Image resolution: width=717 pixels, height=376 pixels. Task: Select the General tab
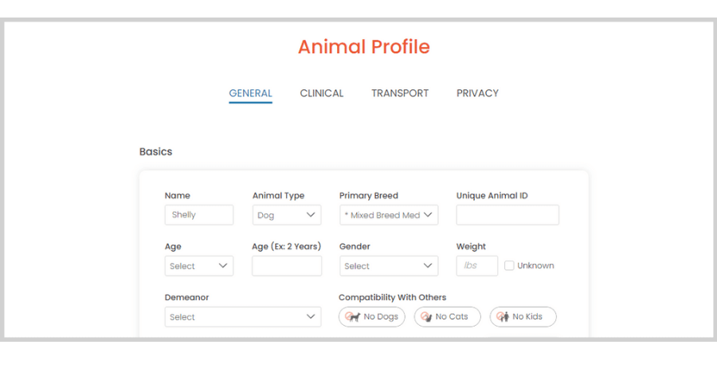(251, 93)
